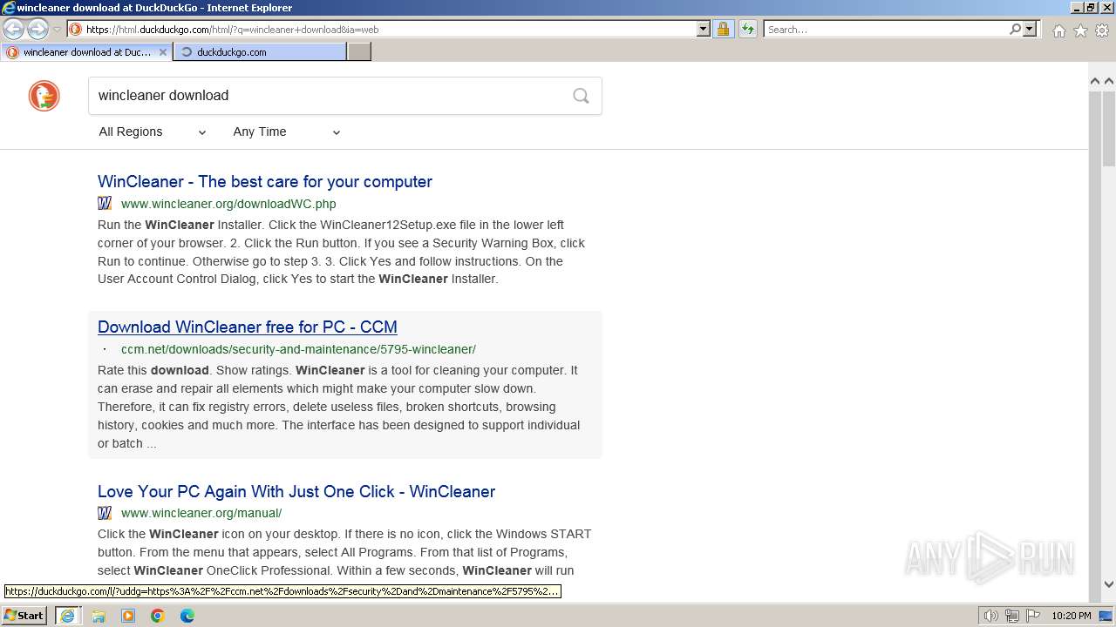Click the security lock icon in address bar
The width and height of the screenshot is (1116, 627).
point(723,29)
